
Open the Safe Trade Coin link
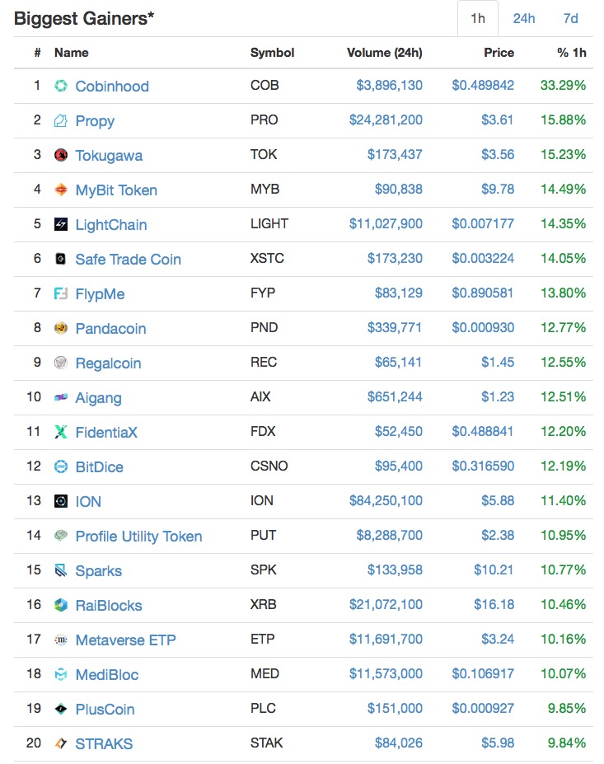click(x=128, y=259)
